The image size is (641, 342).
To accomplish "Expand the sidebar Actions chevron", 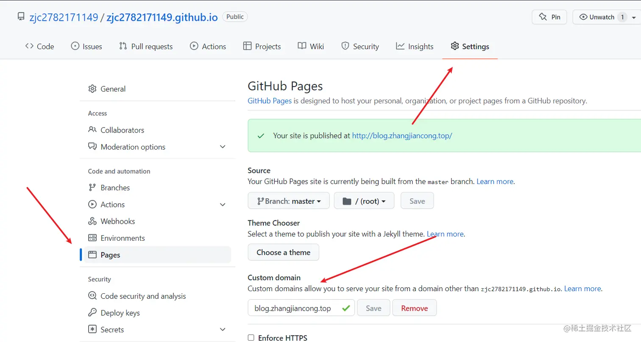I will point(223,205).
